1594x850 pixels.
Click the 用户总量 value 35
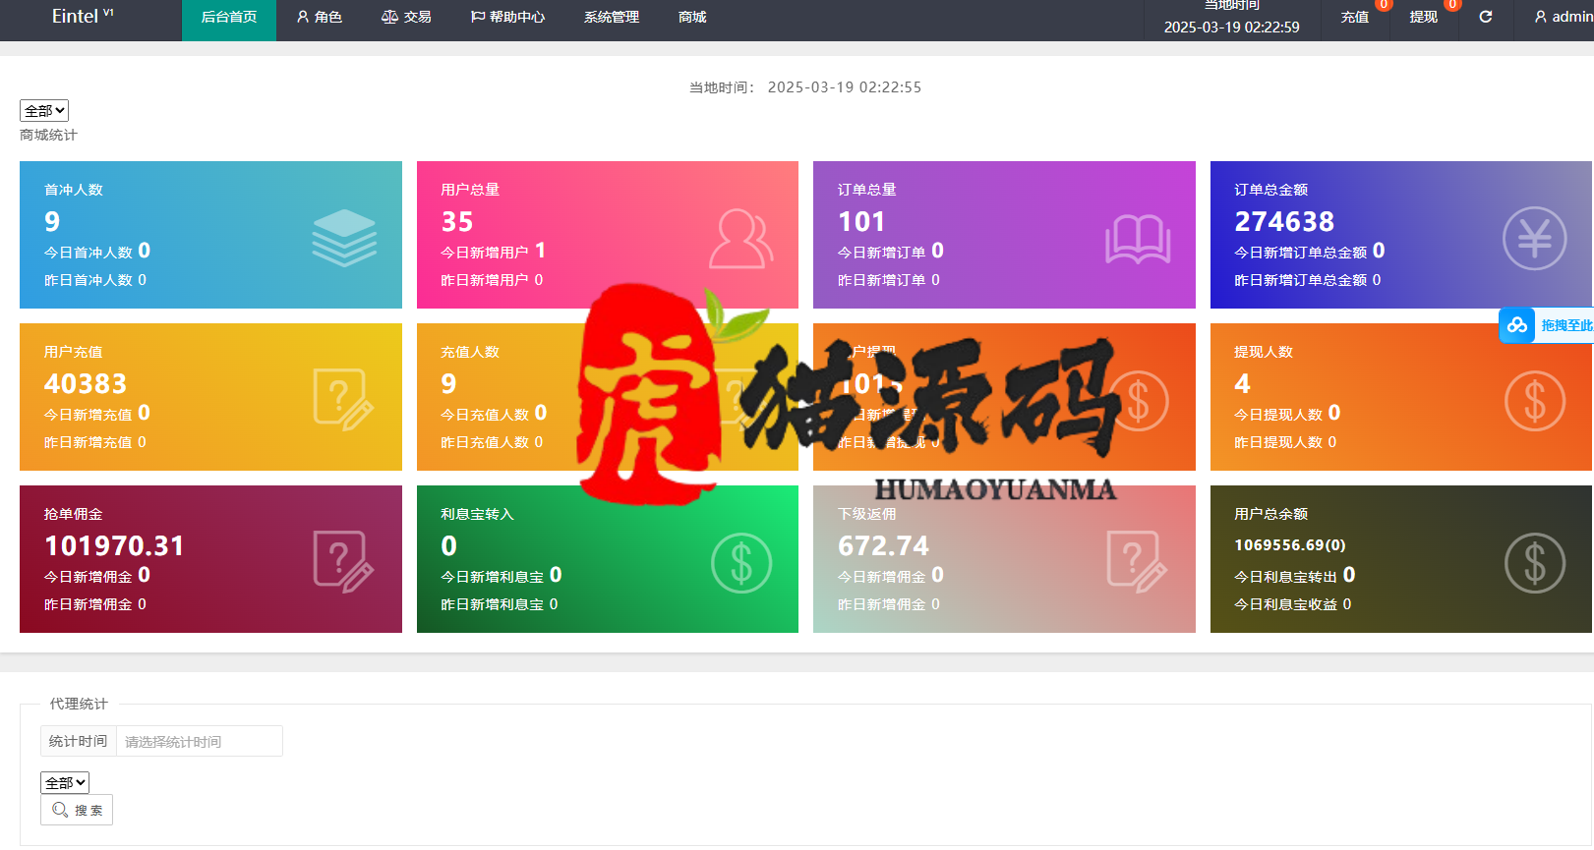(x=457, y=222)
